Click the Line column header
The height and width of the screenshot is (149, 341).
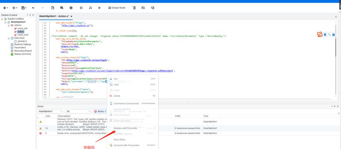pyautogui.click(x=48, y=116)
